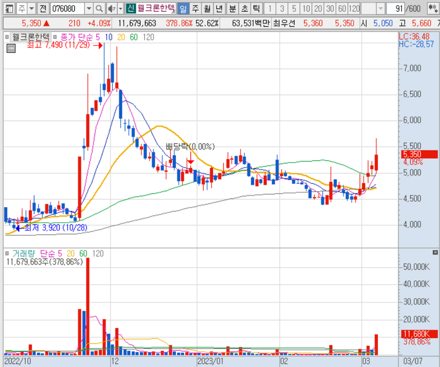This screenshot has height=367, width=440.
Task: Click the LC:36.48 label
Action: (x=414, y=36)
